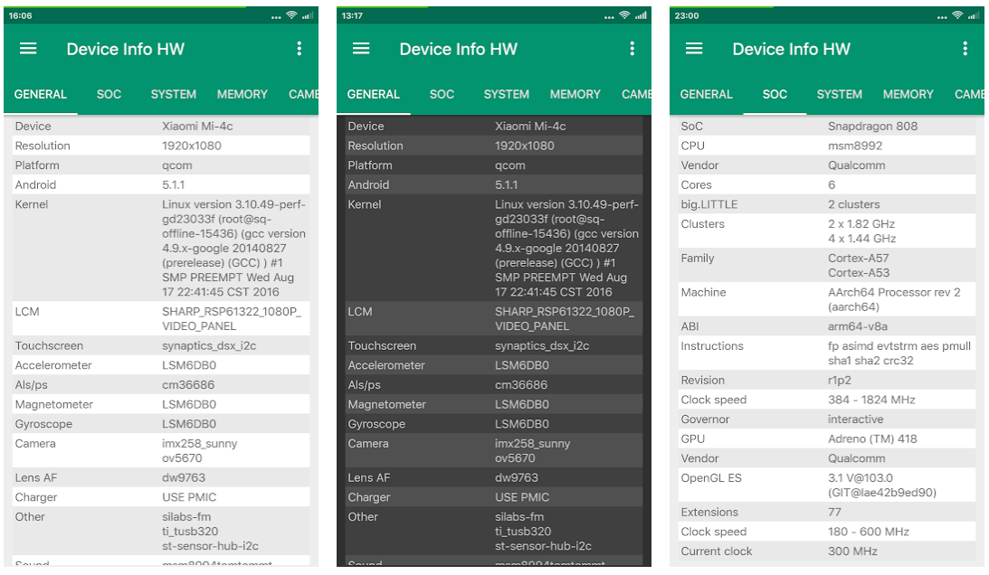The image size is (989, 575).
Task: Select GENERAL tab on the Snapdragon screen
Action: pyautogui.click(x=706, y=94)
